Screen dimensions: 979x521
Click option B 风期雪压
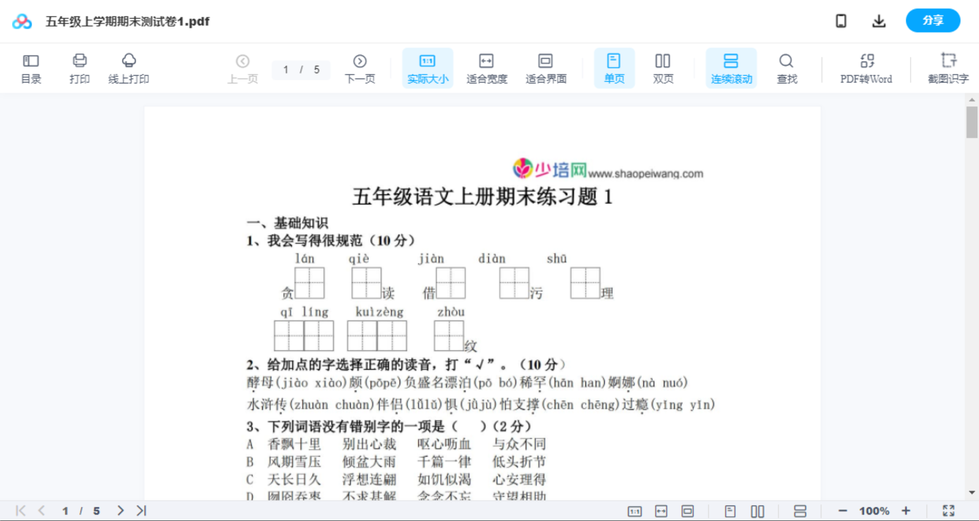(284, 462)
